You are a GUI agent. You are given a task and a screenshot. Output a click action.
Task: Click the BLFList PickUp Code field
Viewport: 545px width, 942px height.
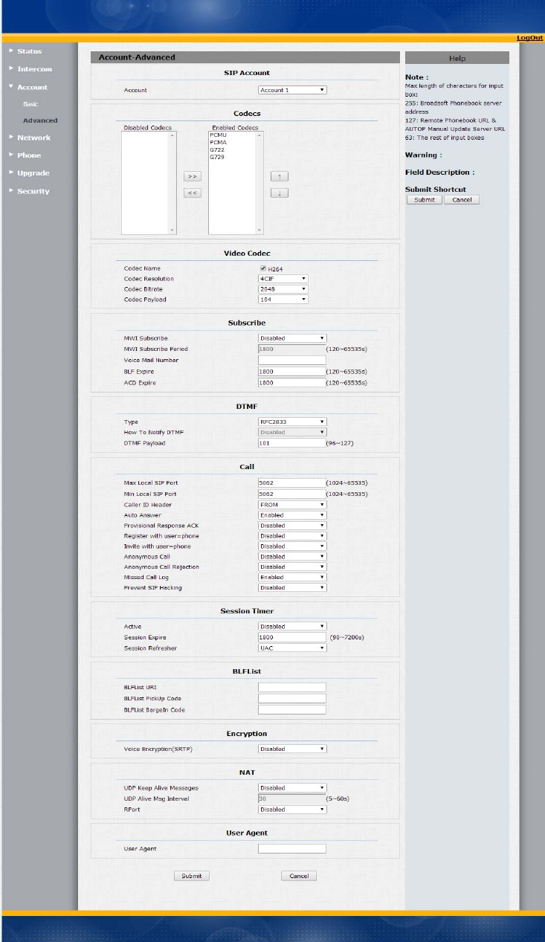[292, 699]
